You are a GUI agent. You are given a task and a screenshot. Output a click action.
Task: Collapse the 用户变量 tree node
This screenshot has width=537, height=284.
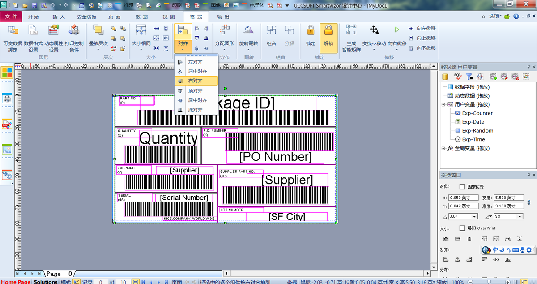click(443, 104)
